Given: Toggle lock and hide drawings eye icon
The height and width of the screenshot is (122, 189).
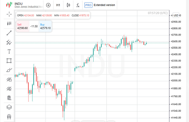Looking at the screenshot, I should (x=9, y=79).
